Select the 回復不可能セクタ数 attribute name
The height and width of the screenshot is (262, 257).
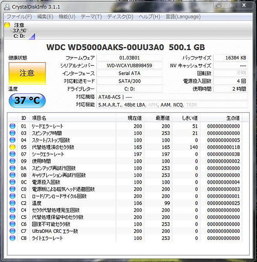51,224
